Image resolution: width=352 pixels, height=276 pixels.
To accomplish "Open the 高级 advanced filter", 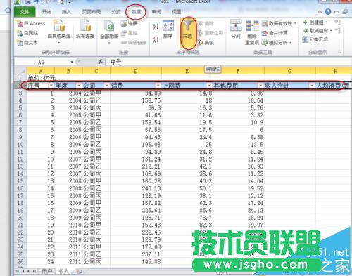I will point(206,43).
